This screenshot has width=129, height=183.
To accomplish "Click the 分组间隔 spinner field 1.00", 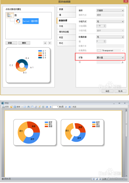I will (101, 26).
